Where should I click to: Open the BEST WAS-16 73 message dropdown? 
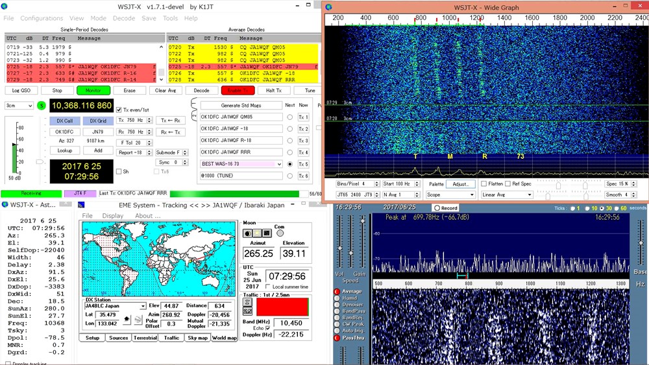point(241,164)
